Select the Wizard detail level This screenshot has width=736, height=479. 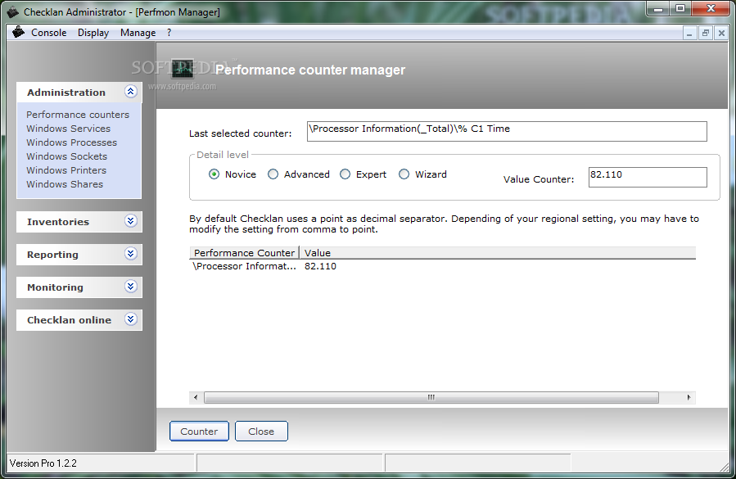coord(404,174)
